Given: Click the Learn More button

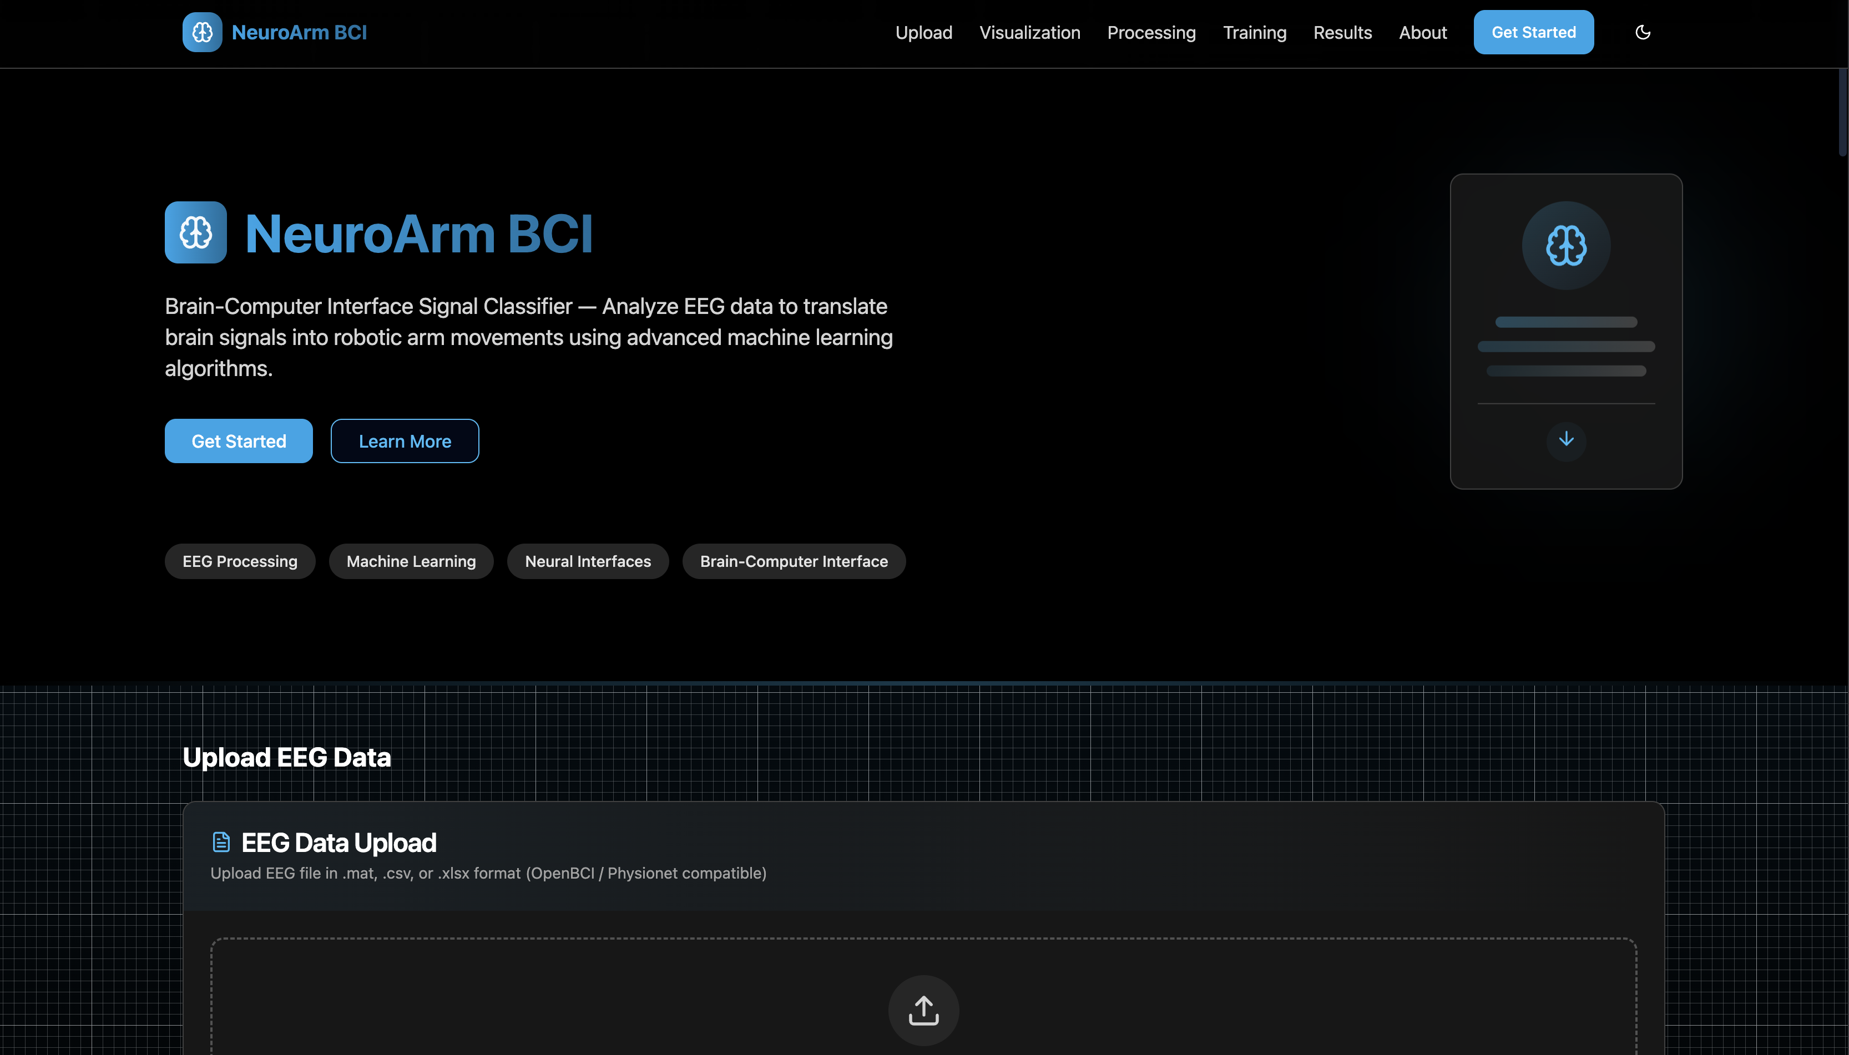Looking at the screenshot, I should click(405, 440).
